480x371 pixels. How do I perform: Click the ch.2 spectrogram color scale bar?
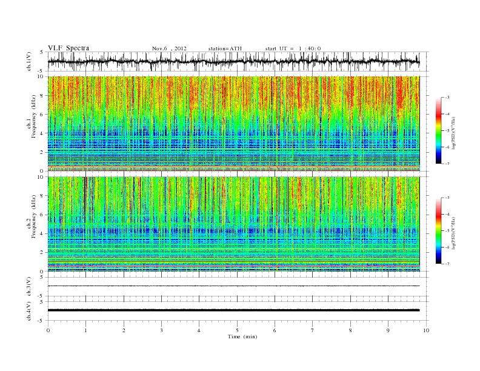439,230
